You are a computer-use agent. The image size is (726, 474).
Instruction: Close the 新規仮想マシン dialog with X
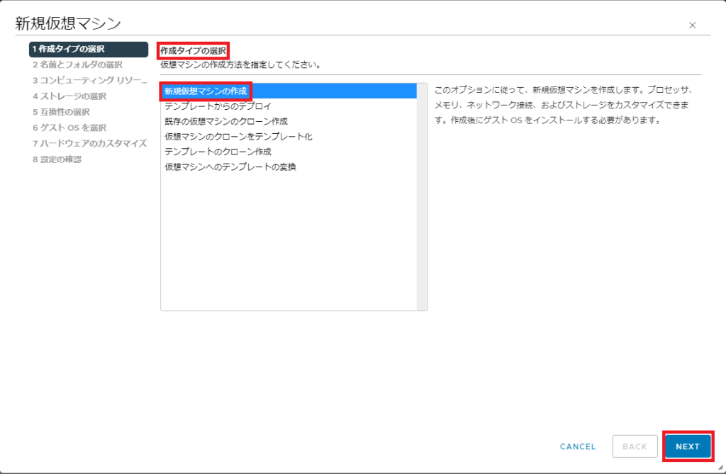coord(692,26)
